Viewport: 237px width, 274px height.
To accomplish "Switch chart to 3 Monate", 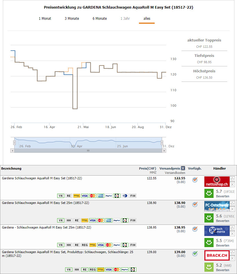I will (72, 19).
